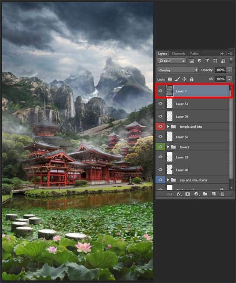Click the lock position move icon
This screenshot has height=283, width=236.
184,79
